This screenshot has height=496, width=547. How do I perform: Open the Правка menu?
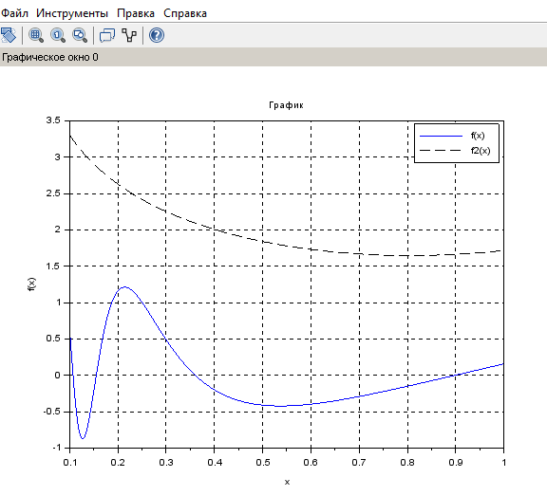[136, 13]
